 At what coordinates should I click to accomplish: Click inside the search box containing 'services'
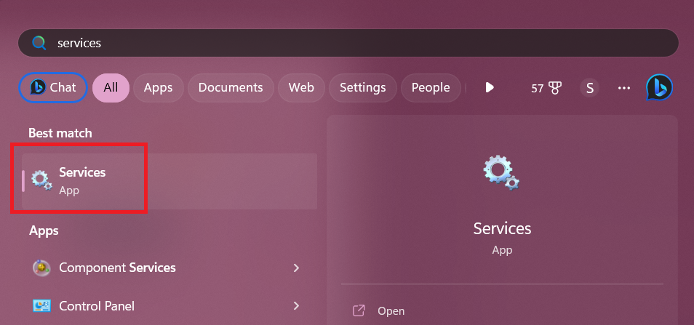point(349,44)
